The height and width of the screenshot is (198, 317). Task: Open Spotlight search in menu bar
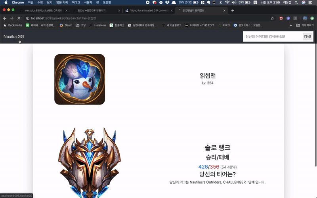coord(296,2)
